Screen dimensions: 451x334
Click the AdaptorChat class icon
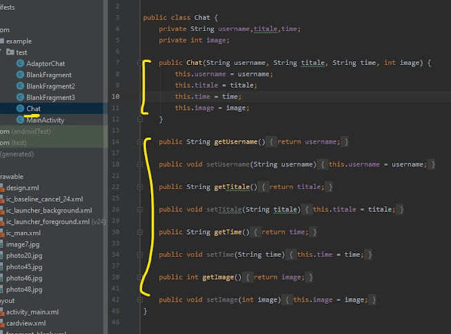click(19, 64)
